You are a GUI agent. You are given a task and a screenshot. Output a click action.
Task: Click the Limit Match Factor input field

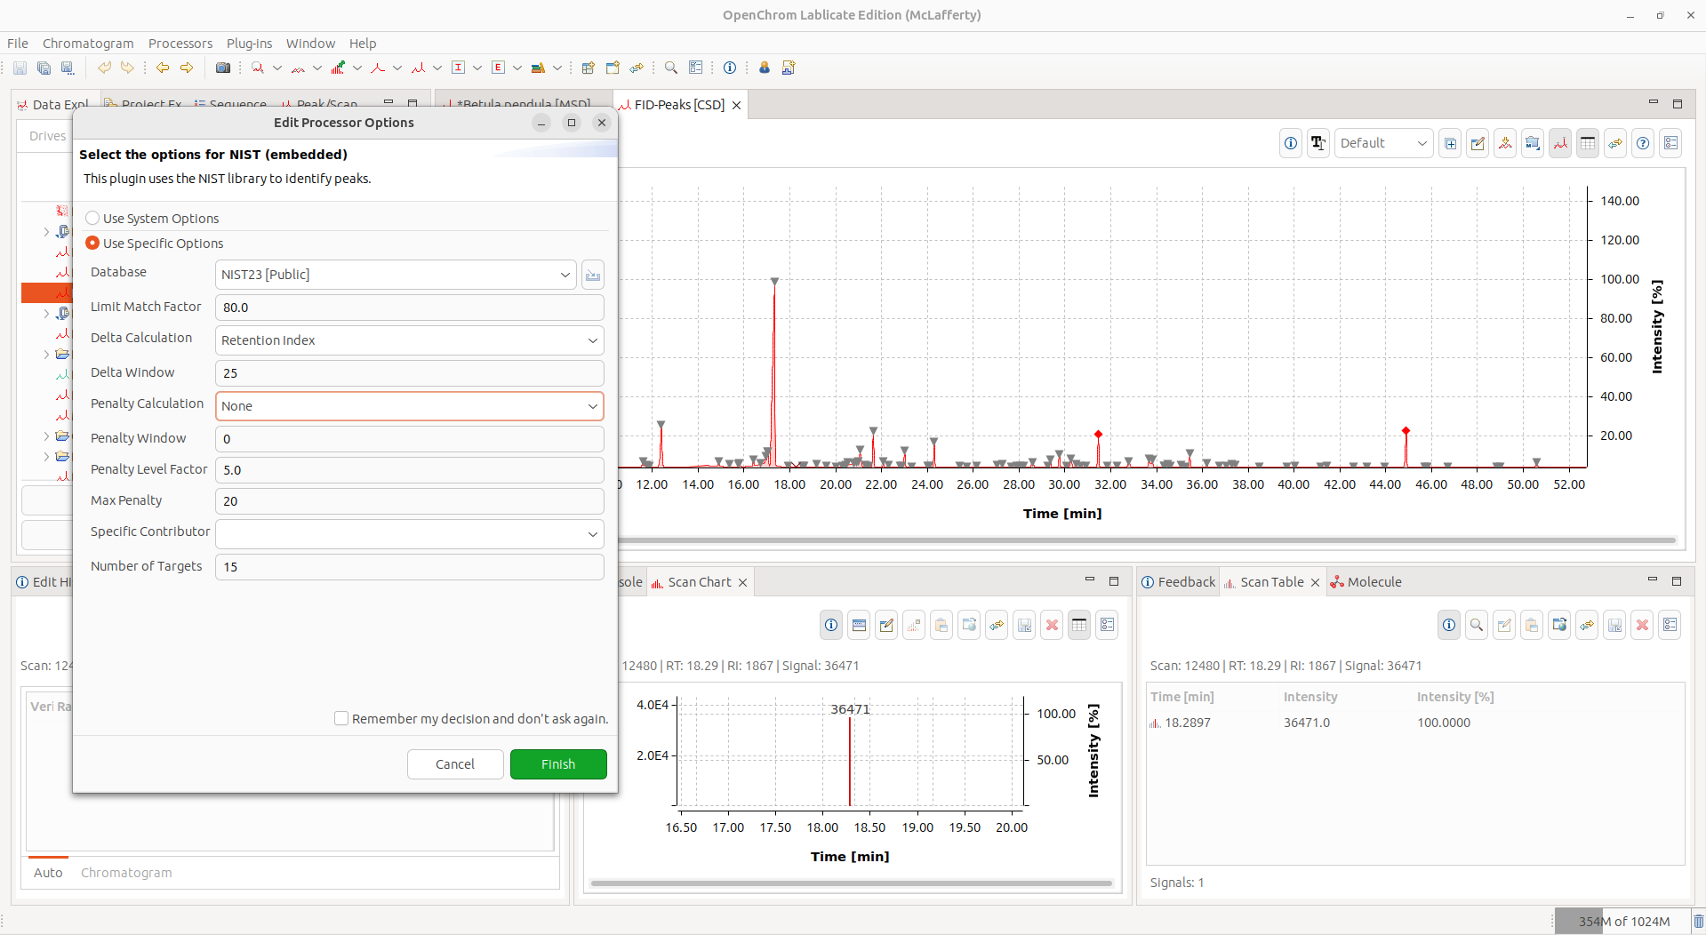409,308
